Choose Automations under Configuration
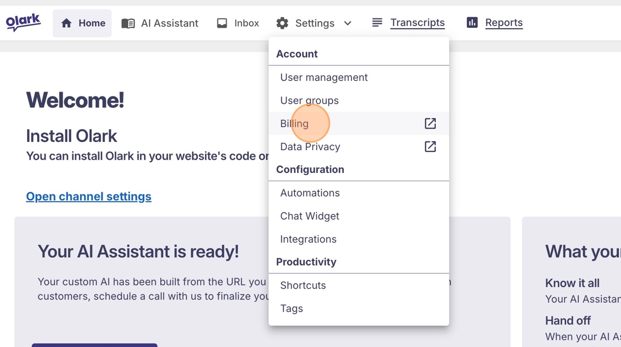621x347 pixels. (310, 193)
